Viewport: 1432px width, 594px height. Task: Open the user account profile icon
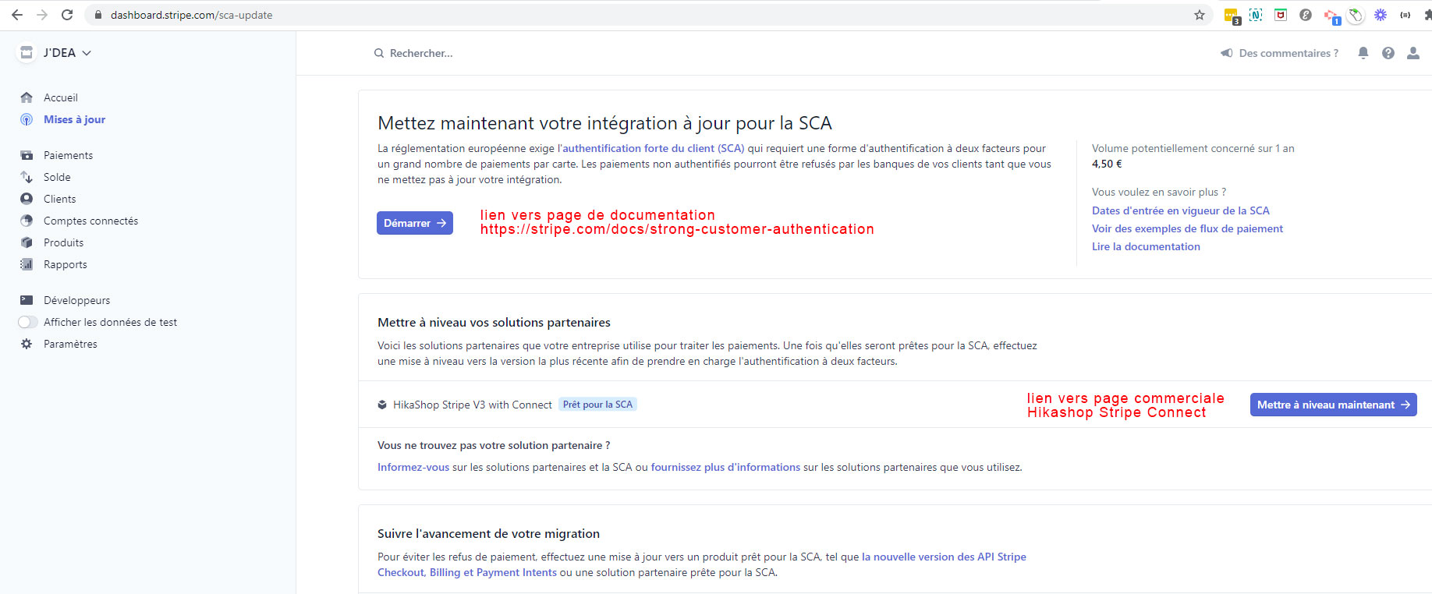click(x=1413, y=53)
